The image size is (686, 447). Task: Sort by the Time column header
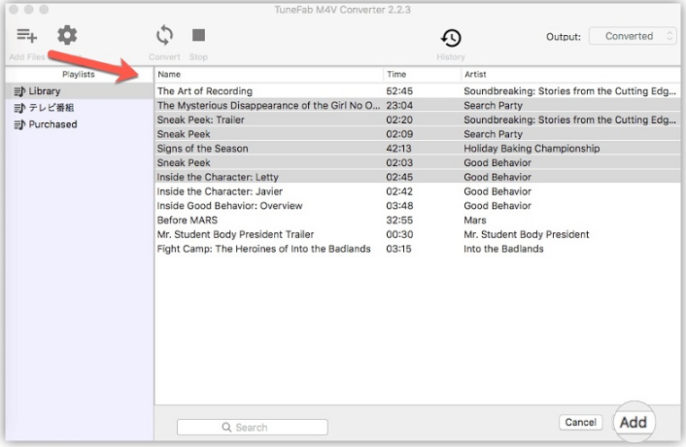coord(422,75)
